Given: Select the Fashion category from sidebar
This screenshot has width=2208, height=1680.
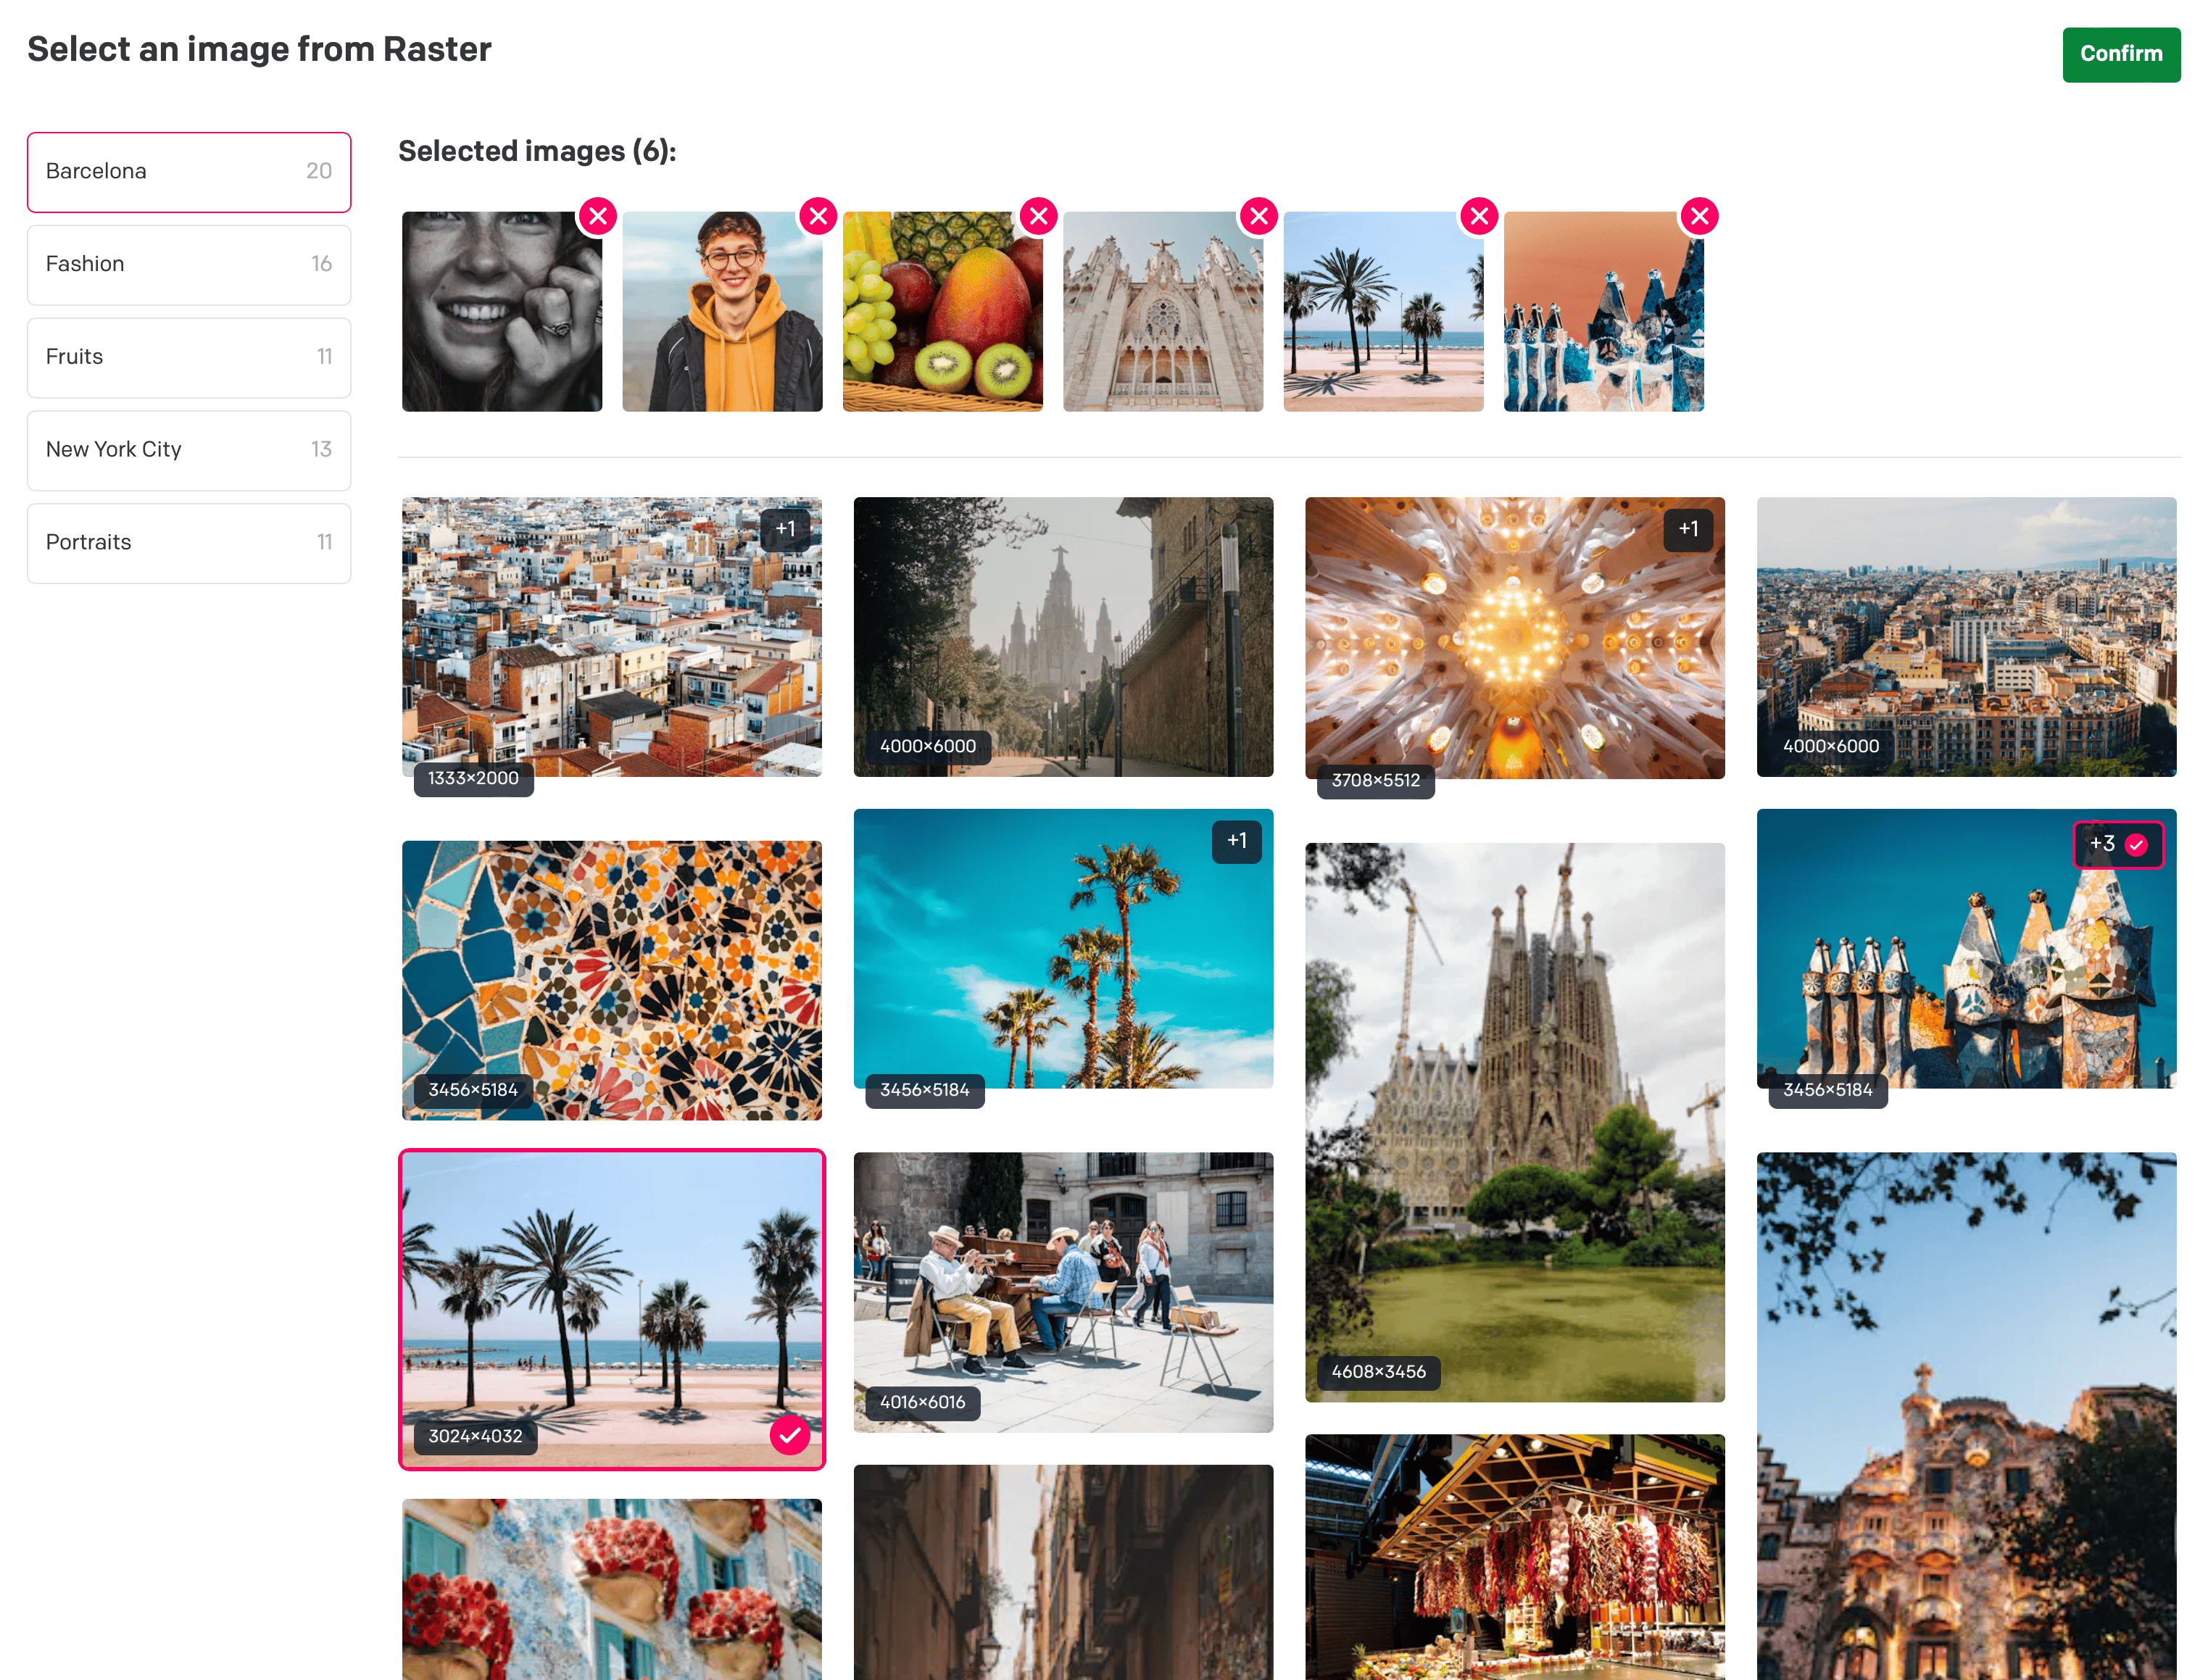Looking at the screenshot, I should 187,263.
